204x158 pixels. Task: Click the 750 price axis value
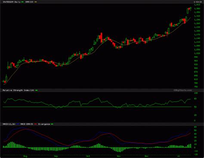[196, 87]
